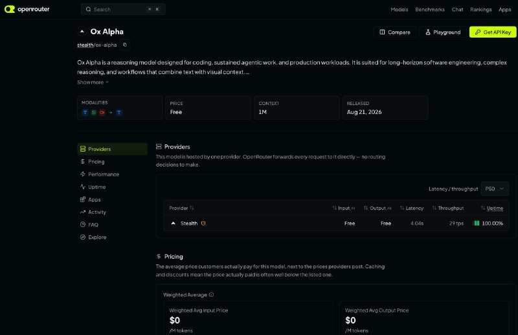Screen dimensions: 518x335
Task: Click the Weighted Avg Output Price card
Action: coord(424,318)
